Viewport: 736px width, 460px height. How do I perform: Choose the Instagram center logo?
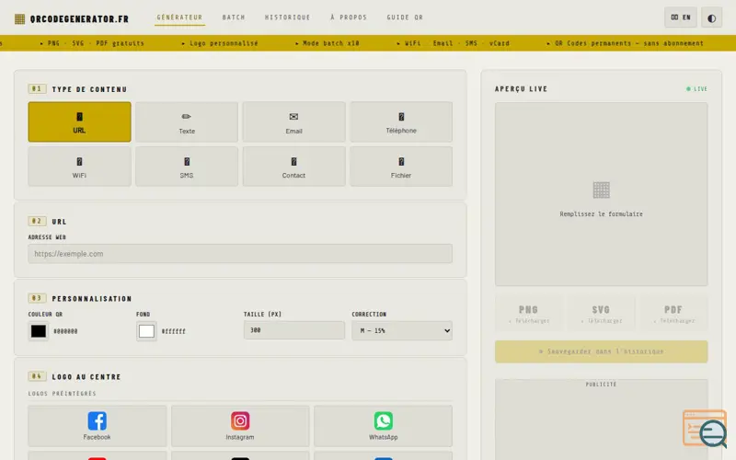click(240, 426)
